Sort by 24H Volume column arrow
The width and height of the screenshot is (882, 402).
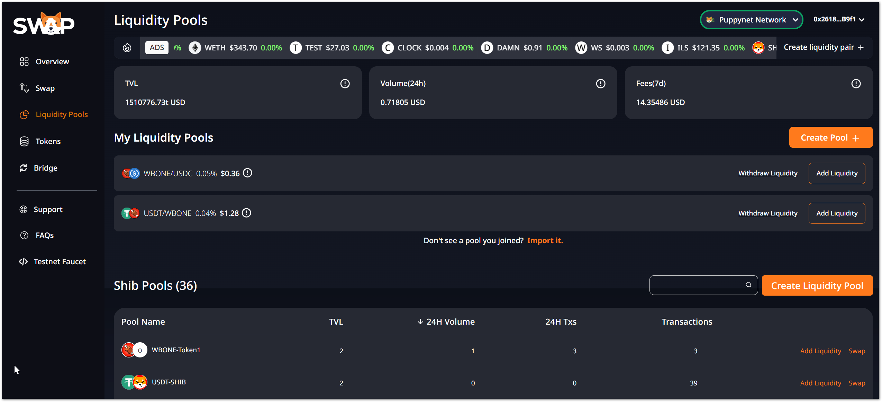(x=420, y=322)
